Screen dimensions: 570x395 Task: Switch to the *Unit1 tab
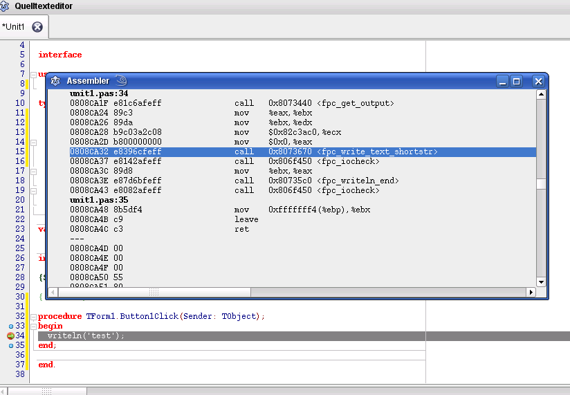click(x=14, y=27)
